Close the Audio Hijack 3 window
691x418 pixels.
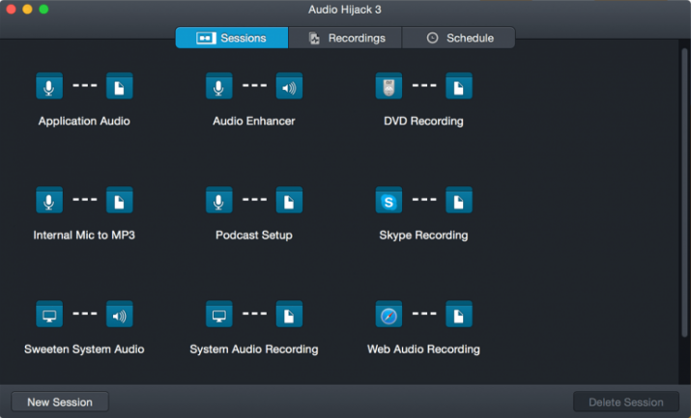11,10
